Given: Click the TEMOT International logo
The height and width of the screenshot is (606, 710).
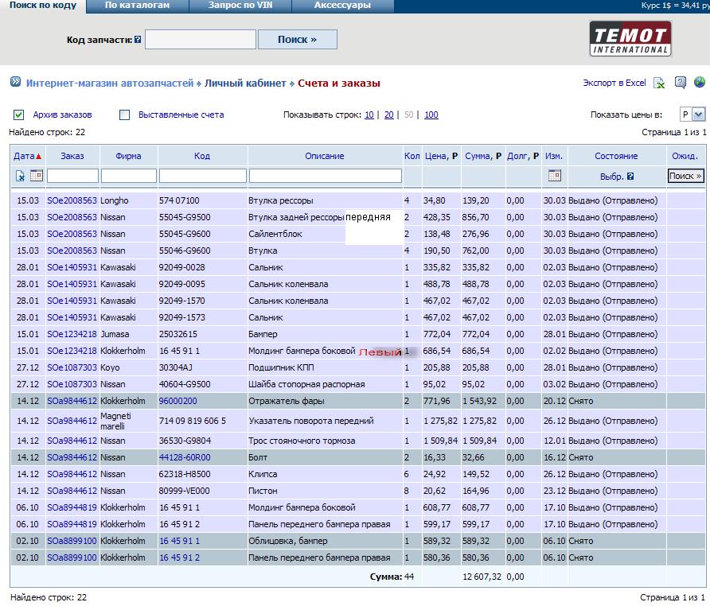Looking at the screenshot, I should point(630,39).
